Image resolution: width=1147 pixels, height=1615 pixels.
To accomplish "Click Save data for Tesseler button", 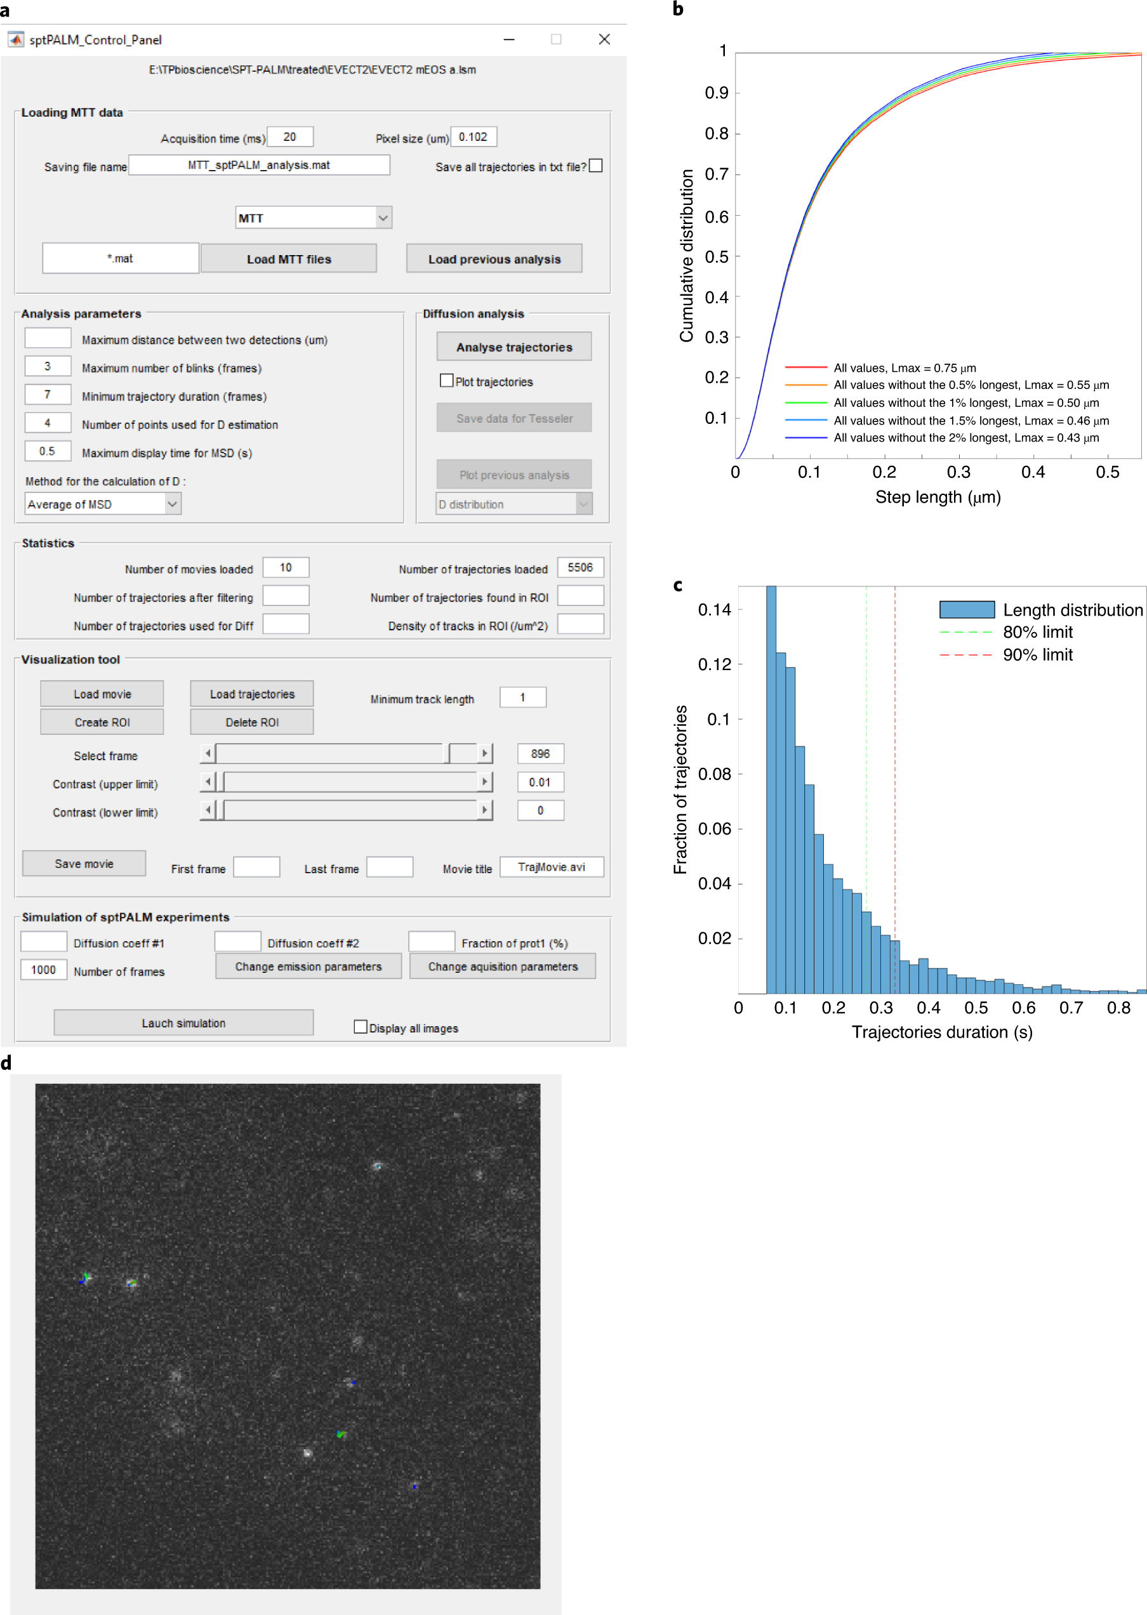I will (514, 418).
